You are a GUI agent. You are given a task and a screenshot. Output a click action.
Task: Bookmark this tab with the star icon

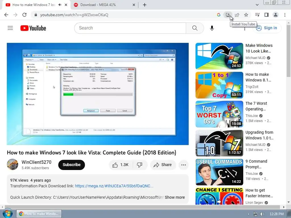246,15
